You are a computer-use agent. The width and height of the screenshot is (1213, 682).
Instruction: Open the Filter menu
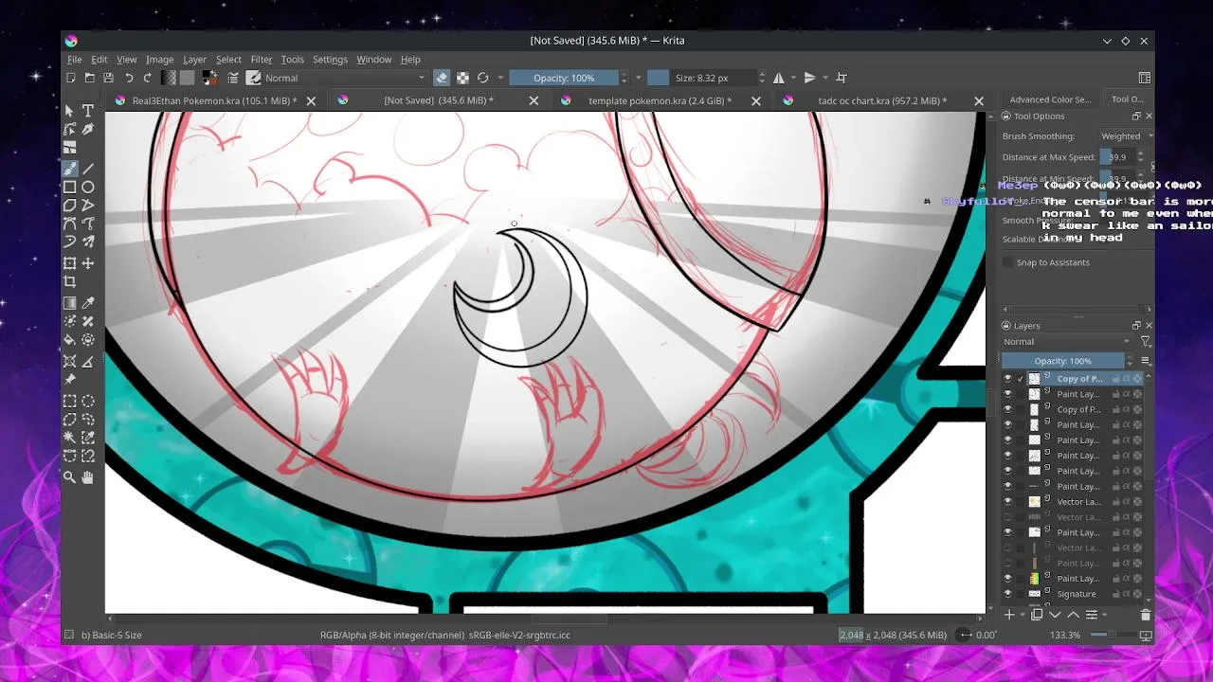(262, 59)
